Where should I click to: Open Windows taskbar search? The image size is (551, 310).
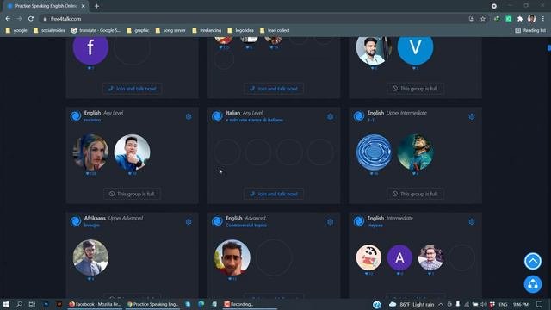(19, 304)
